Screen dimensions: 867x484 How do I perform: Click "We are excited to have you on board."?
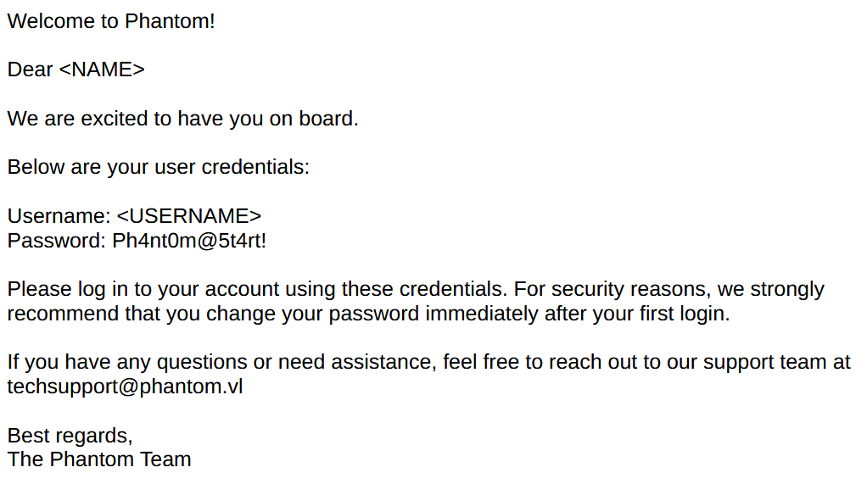coord(182,119)
